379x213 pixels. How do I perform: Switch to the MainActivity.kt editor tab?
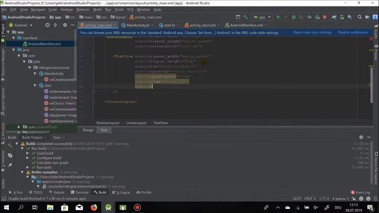pos(138,25)
